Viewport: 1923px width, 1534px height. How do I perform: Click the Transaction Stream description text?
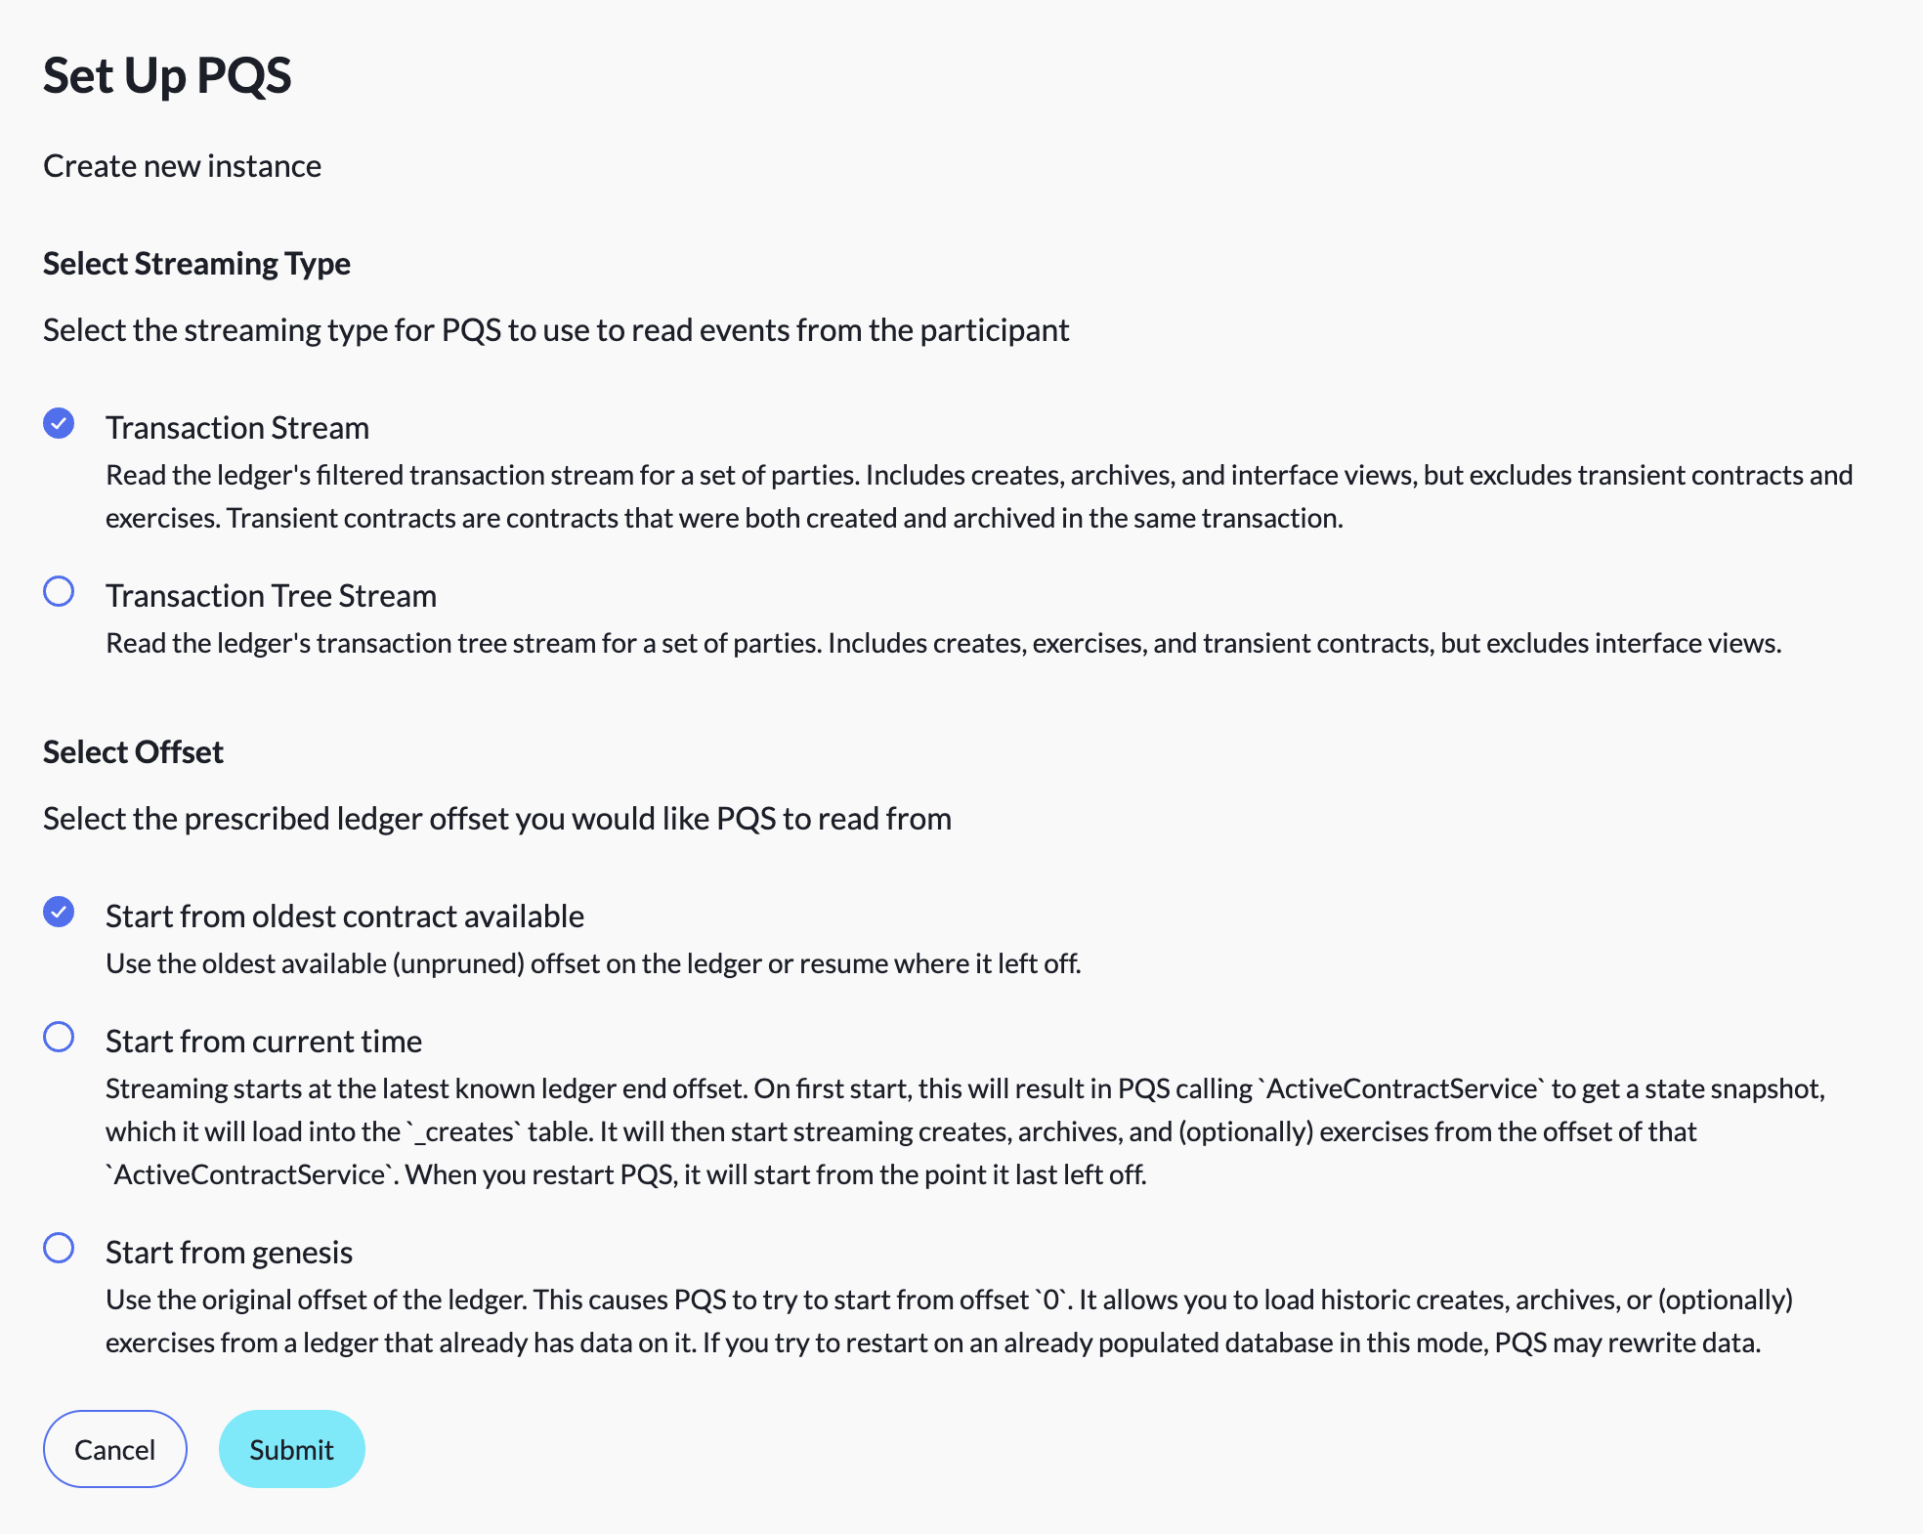[979, 496]
